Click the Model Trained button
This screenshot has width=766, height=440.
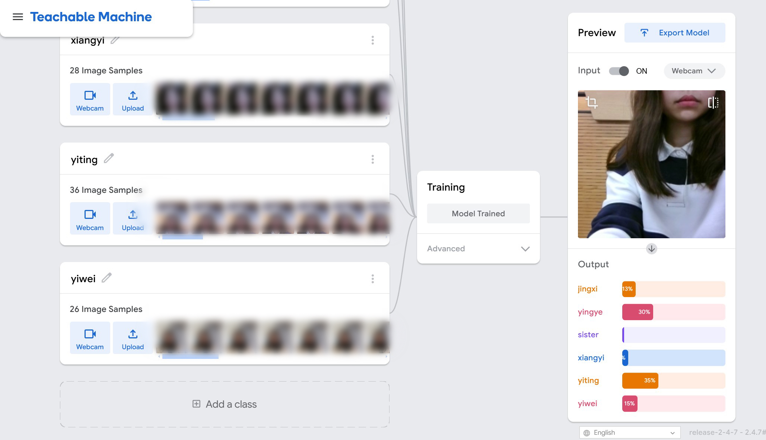(478, 214)
